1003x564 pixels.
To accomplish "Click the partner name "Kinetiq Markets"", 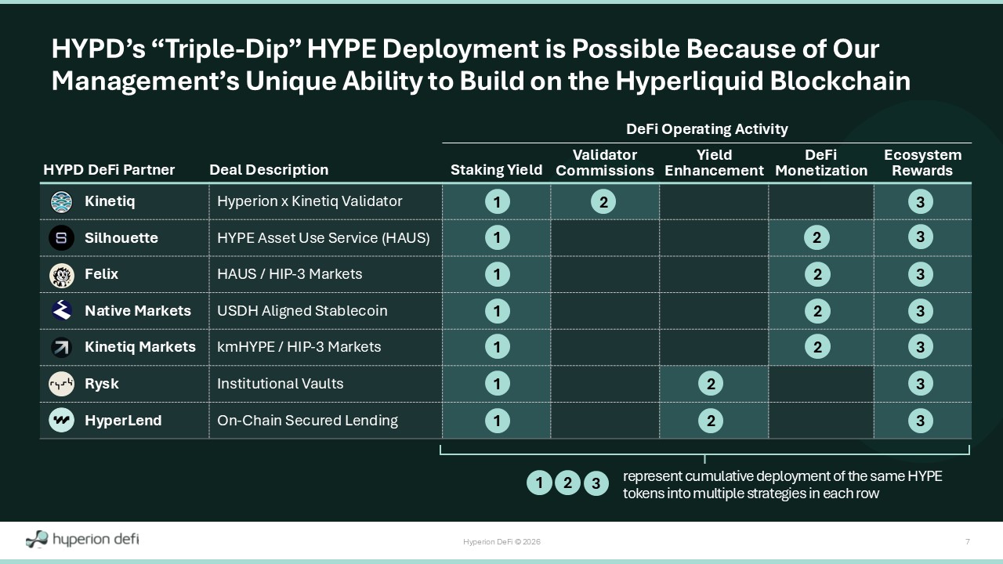I will [x=140, y=347].
